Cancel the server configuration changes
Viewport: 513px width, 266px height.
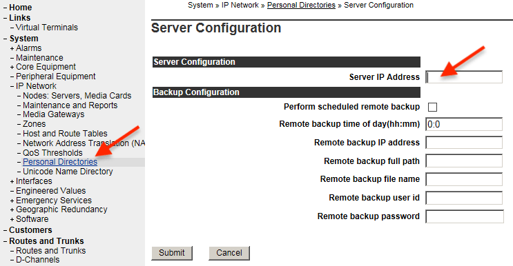(x=229, y=253)
